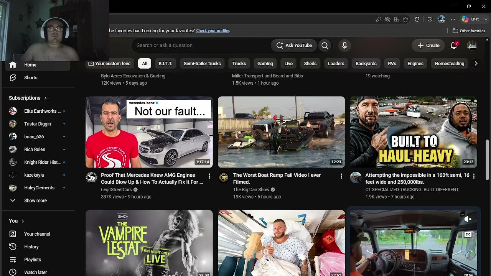Unmute the previewing truck cab video
491x276 pixels.
pyautogui.click(x=468, y=219)
